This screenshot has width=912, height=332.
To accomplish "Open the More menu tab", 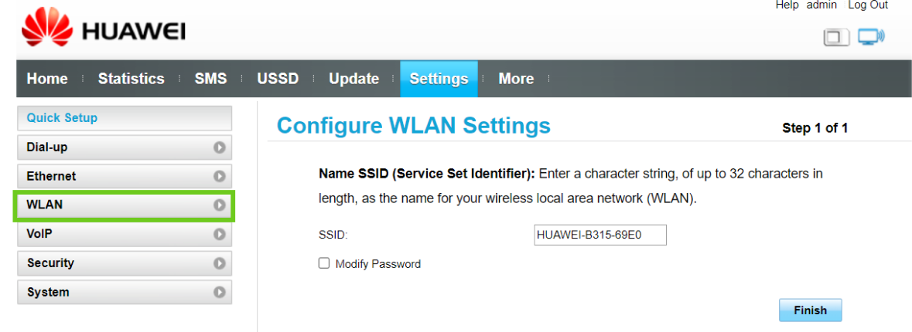I will coord(516,79).
